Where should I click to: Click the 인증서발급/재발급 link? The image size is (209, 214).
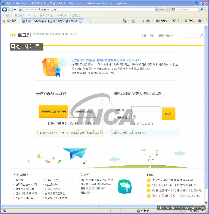[47, 133]
